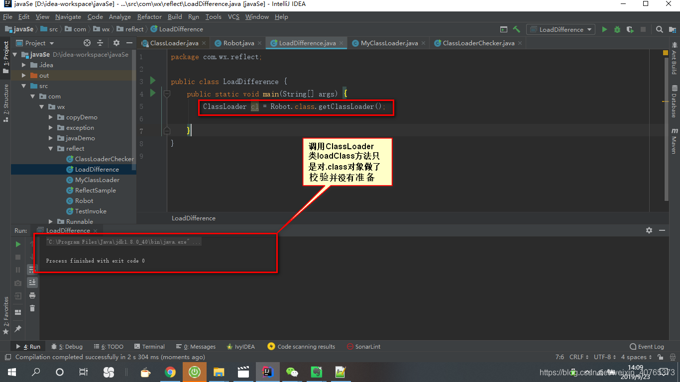Expand the Runnable package

(x=51, y=222)
